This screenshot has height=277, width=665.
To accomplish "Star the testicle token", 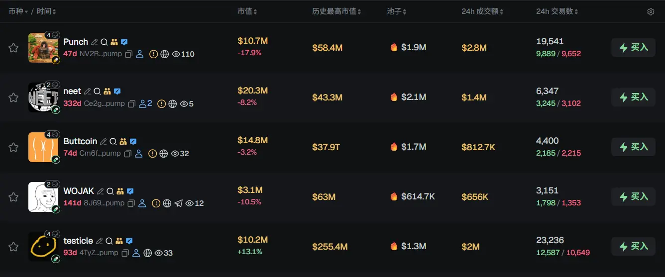I will click(x=13, y=247).
